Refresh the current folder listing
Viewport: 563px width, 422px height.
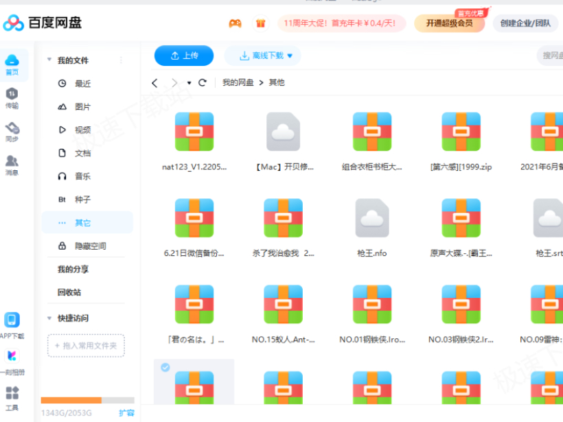click(x=203, y=83)
